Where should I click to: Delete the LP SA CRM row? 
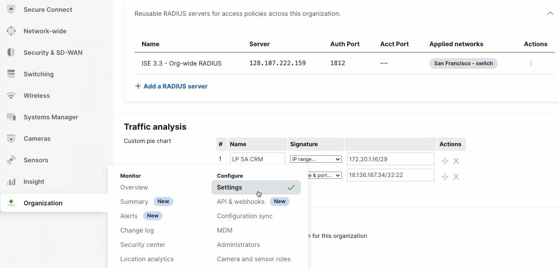click(x=456, y=161)
